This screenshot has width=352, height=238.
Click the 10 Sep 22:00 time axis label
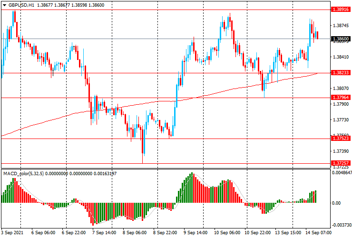pos(257,233)
